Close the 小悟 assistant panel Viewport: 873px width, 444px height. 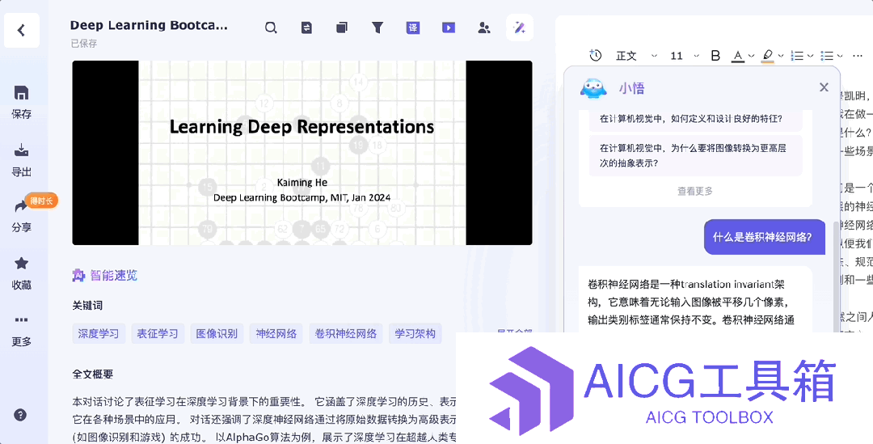coord(824,87)
